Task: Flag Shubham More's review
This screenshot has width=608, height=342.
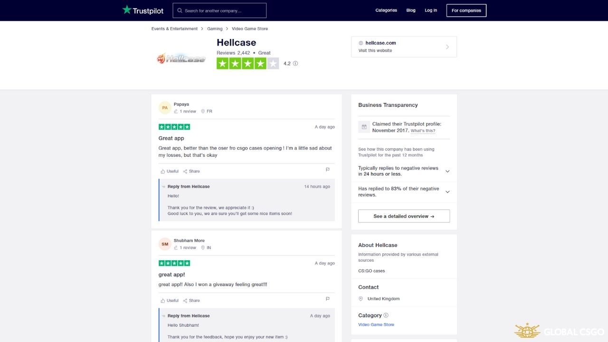Action: click(x=328, y=299)
